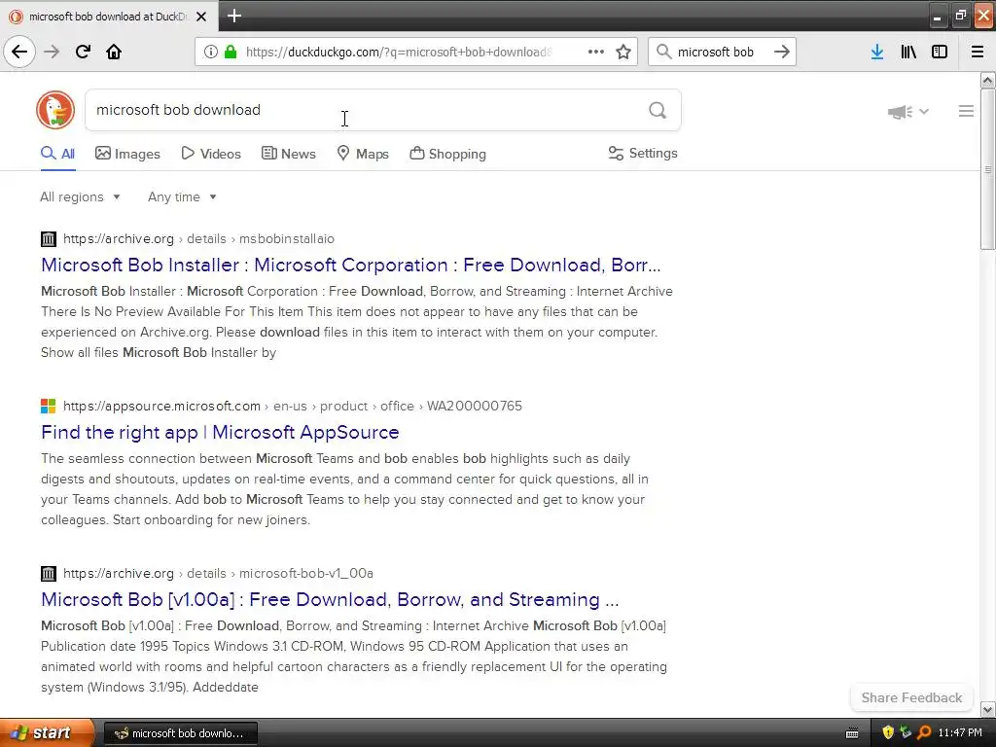
Task: Click the Windows start button
Action: (47, 732)
